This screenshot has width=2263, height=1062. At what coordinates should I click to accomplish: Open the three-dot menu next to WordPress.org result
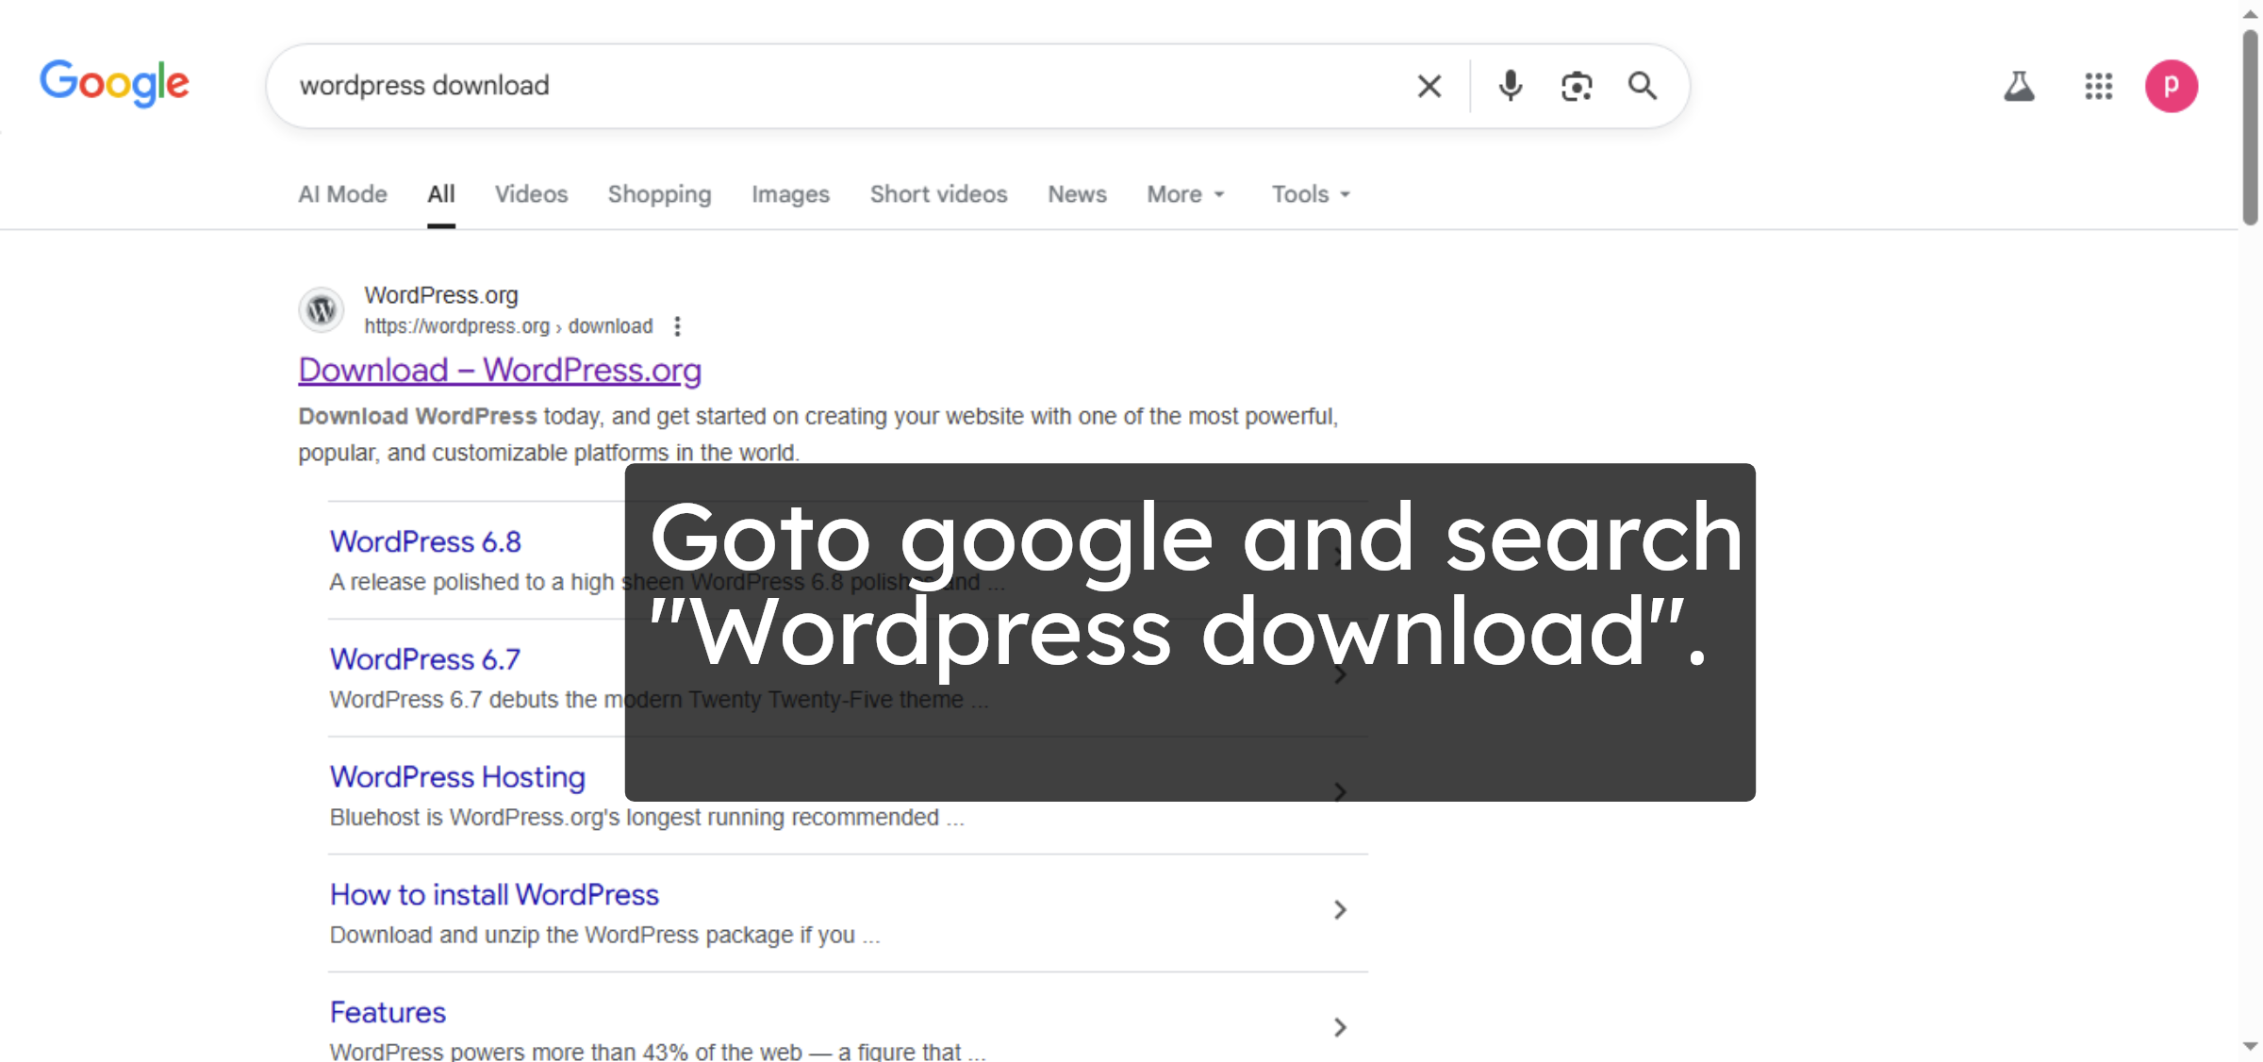click(677, 326)
